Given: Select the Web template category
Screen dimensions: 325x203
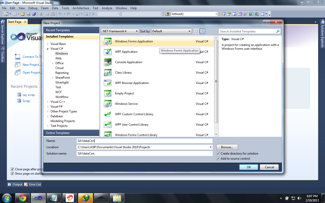Looking at the screenshot, I should click(58, 58).
